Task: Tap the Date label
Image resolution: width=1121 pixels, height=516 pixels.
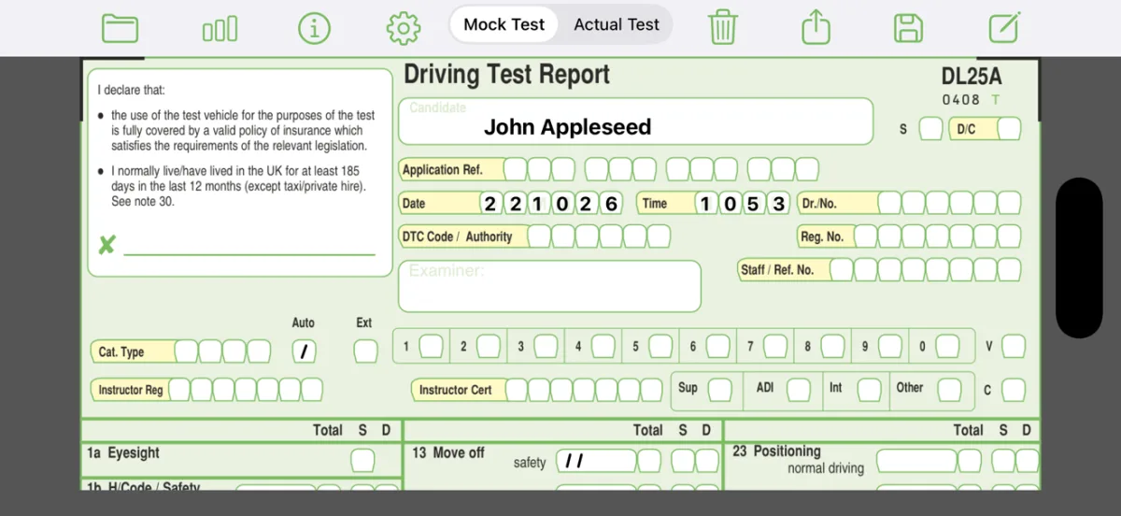Action: coord(413,203)
